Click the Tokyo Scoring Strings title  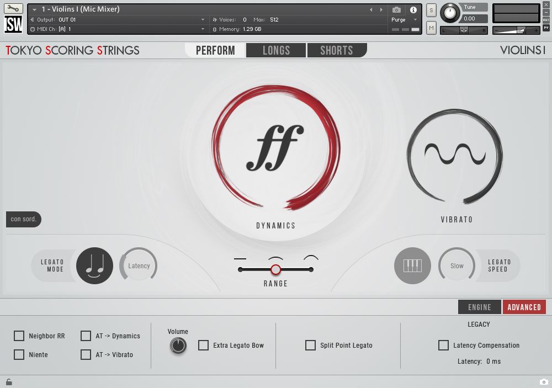[72, 50]
